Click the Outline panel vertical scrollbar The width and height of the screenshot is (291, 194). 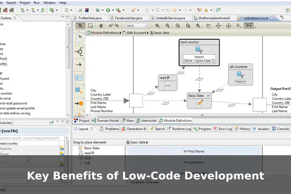click(x=68, y=48)
